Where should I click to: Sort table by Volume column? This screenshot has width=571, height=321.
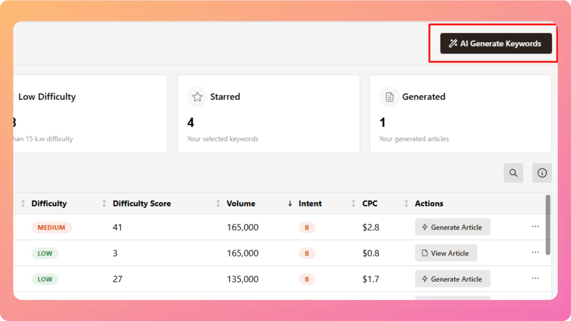coord(241,203)
